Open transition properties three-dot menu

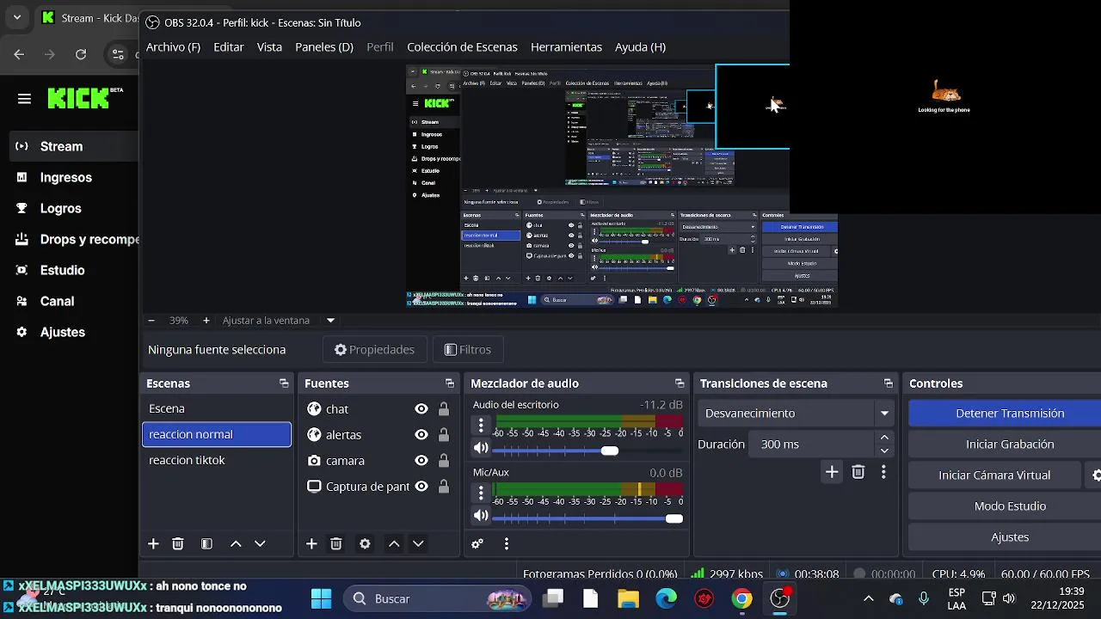pos(883,471)
